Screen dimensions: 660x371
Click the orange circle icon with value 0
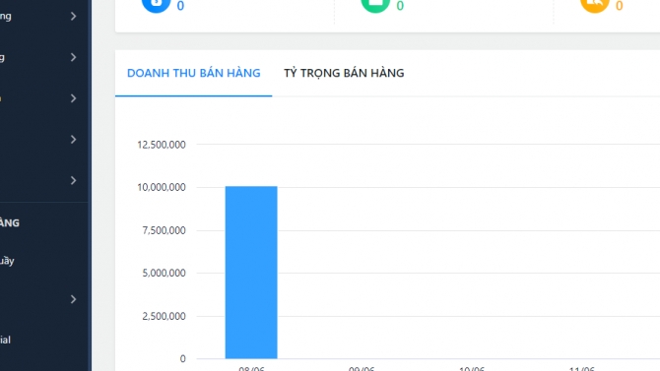(595, 5)
